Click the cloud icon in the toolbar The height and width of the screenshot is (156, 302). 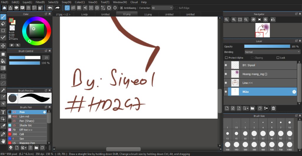(x=4, y=8)
